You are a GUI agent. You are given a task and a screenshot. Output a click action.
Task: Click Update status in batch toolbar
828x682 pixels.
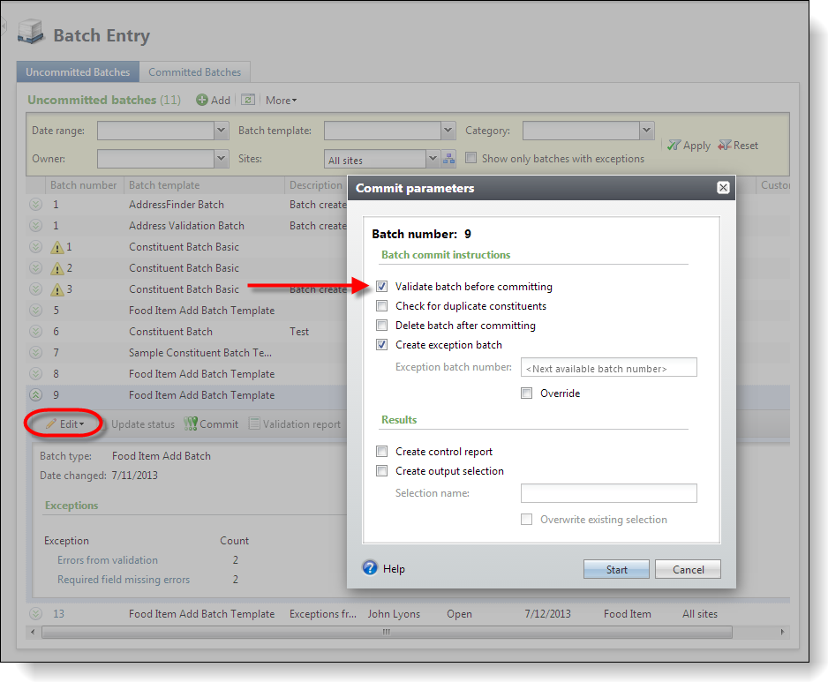143,423
